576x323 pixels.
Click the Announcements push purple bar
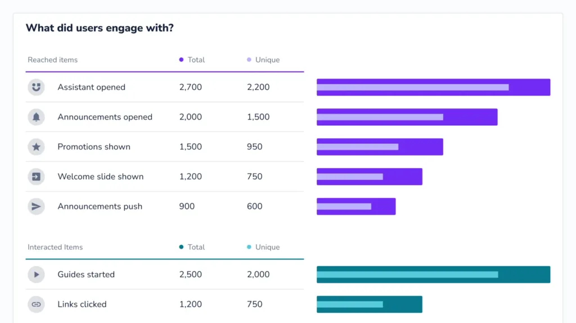pyautogui.click(x=356, y=206)
